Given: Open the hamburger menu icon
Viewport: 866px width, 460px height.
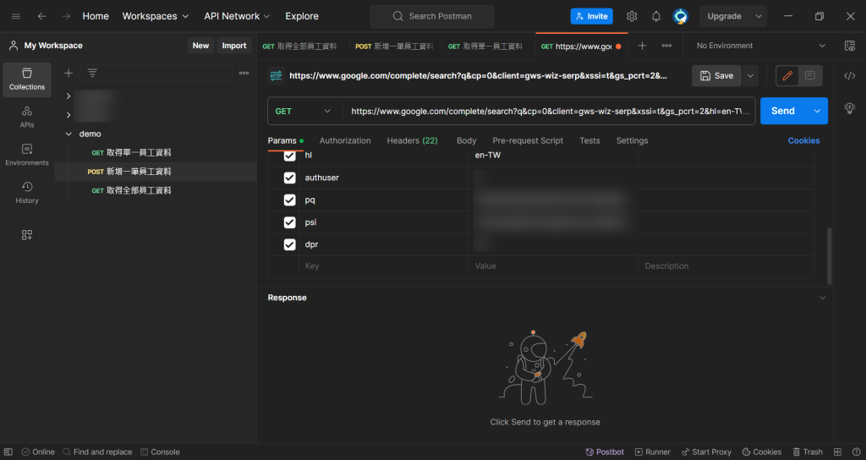Looking at the screenshot, I should tap(15, 17).
